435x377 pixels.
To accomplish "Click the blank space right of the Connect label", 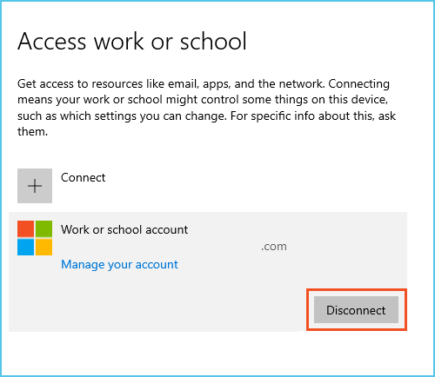I will (x=255, y=185).
